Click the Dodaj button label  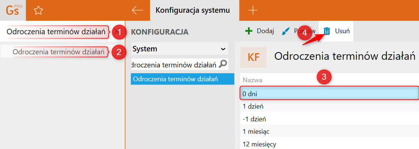click(x=265, y=31)
